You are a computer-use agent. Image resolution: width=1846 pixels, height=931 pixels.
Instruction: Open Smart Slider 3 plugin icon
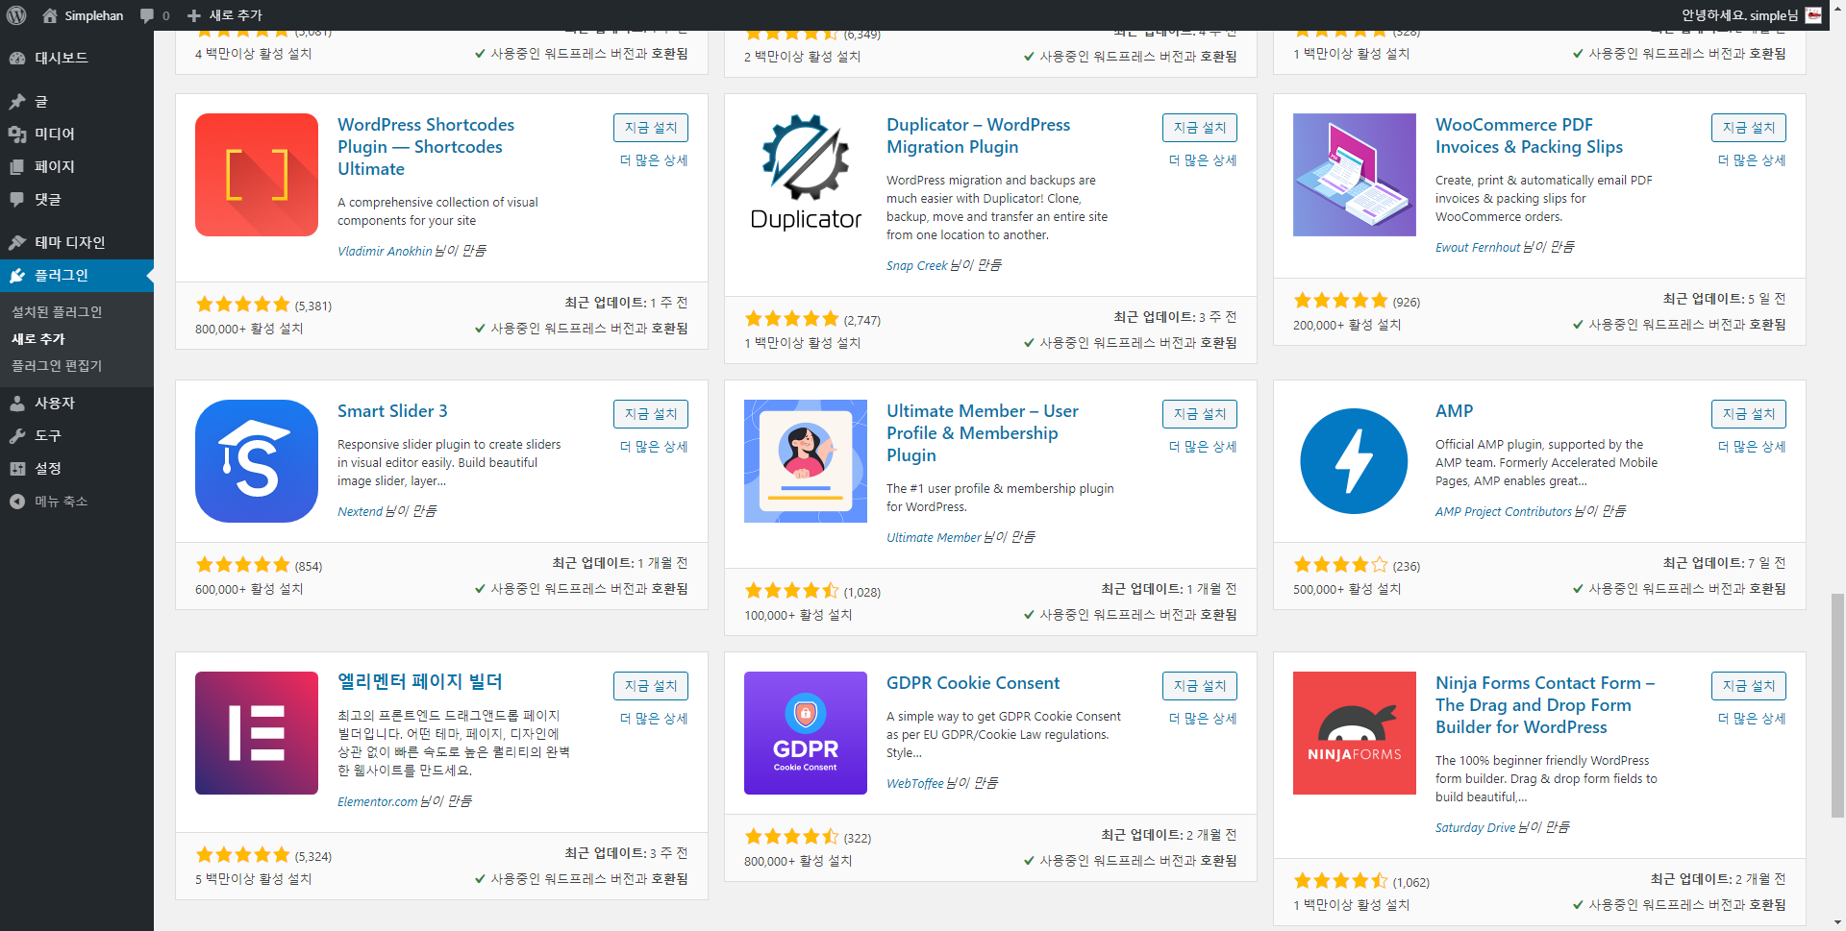(257, 461)
